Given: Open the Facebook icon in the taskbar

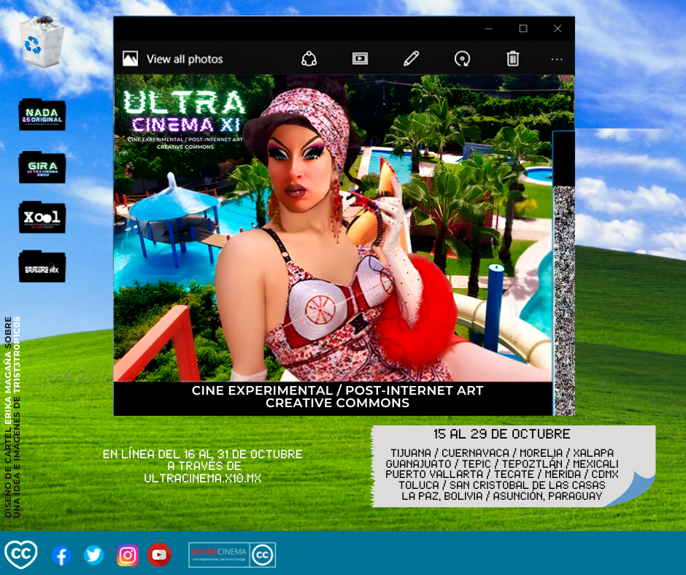Looking at the screenshot, I should (x=61, y=555).
